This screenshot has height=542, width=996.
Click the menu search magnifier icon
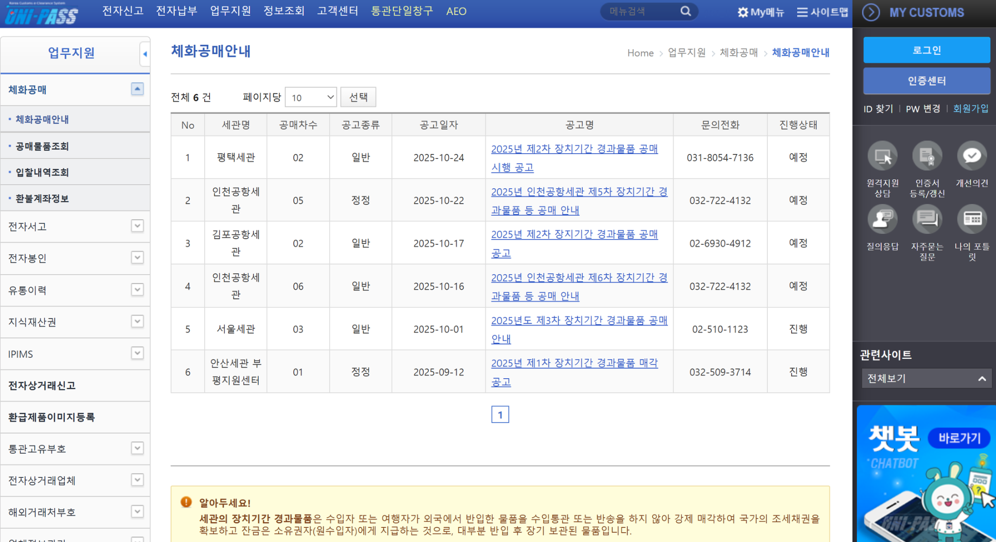point(685,11)
